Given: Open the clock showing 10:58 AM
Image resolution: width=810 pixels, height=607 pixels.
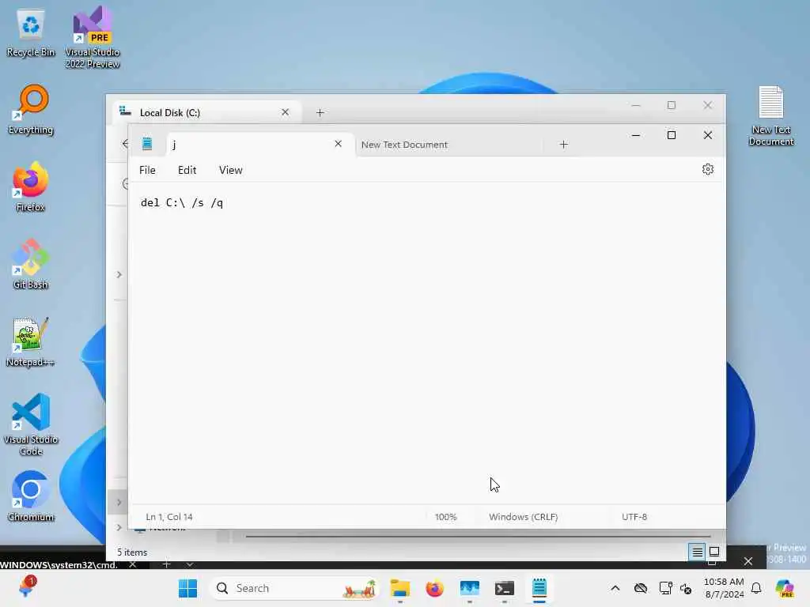Looking at the screenshot, I should click(724, 588).
